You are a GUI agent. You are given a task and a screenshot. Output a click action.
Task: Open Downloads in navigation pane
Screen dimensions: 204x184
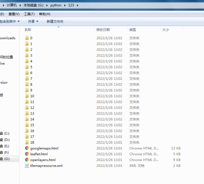tap(8, 38)
